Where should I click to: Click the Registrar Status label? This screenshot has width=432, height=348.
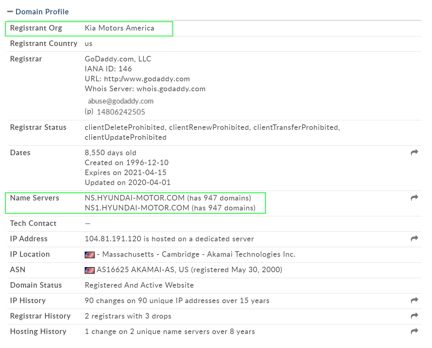point(38,127)
